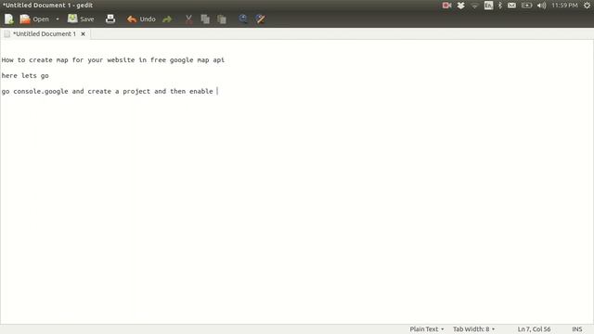
Task: Expand the recent files arrow beside Open
Action: tap(58, 19)
